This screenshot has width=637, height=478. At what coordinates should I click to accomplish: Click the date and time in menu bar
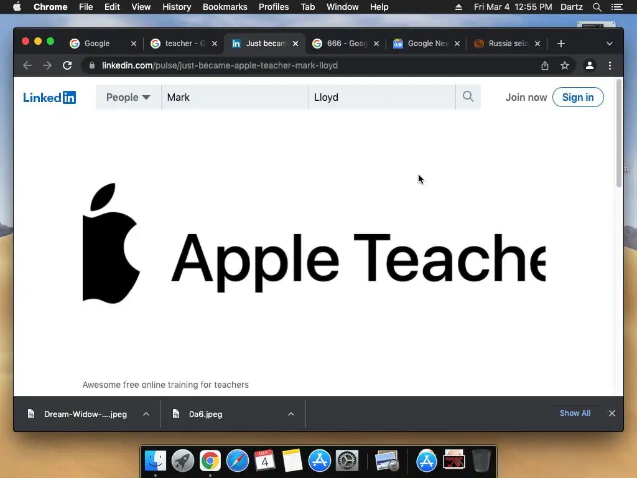click(x=513, y=7)
